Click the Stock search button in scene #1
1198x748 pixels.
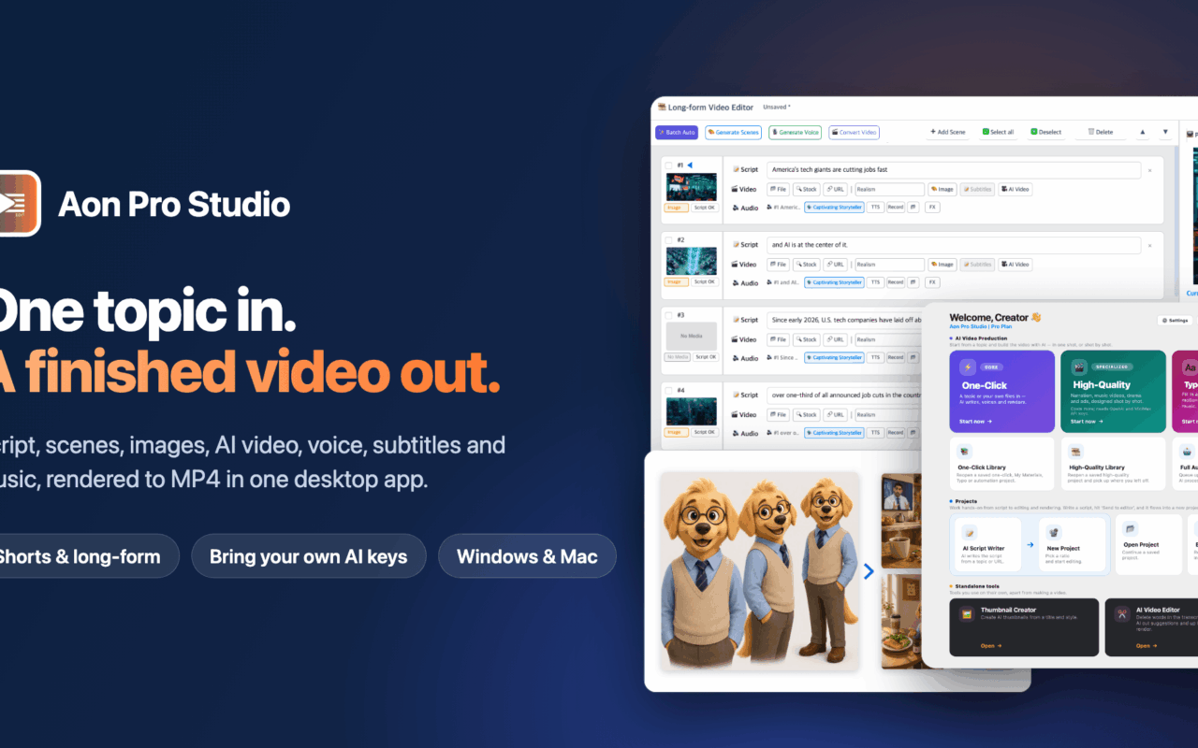(807, 189)
